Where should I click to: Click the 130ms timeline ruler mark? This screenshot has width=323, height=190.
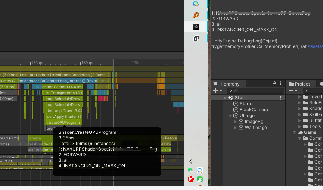pyautogui.click(x=87, y=62)
